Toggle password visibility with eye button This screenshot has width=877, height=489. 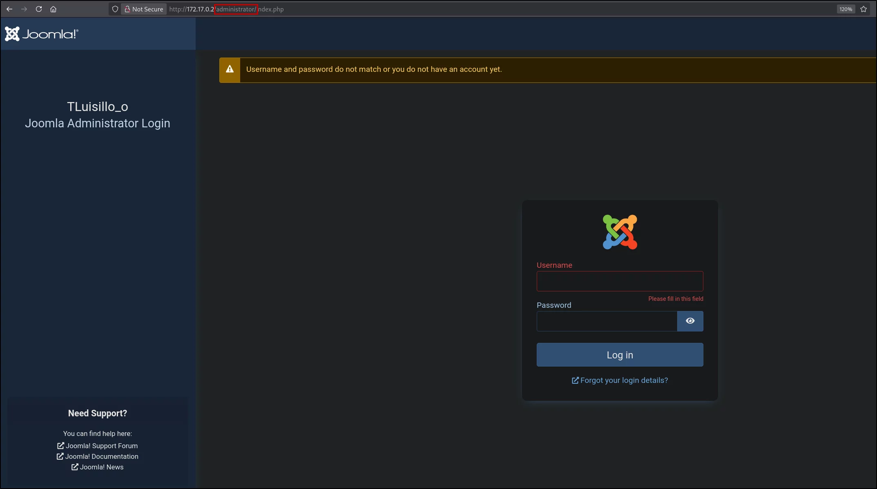point(690,321)
